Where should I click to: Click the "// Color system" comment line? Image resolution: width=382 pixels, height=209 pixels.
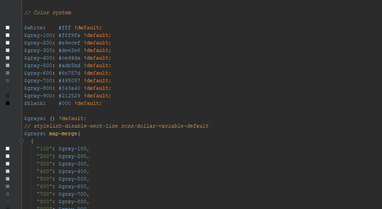tap(47, 12)
